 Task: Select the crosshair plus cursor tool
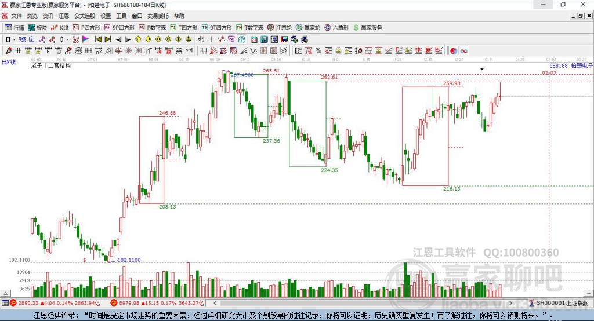[x=211, y=39]
